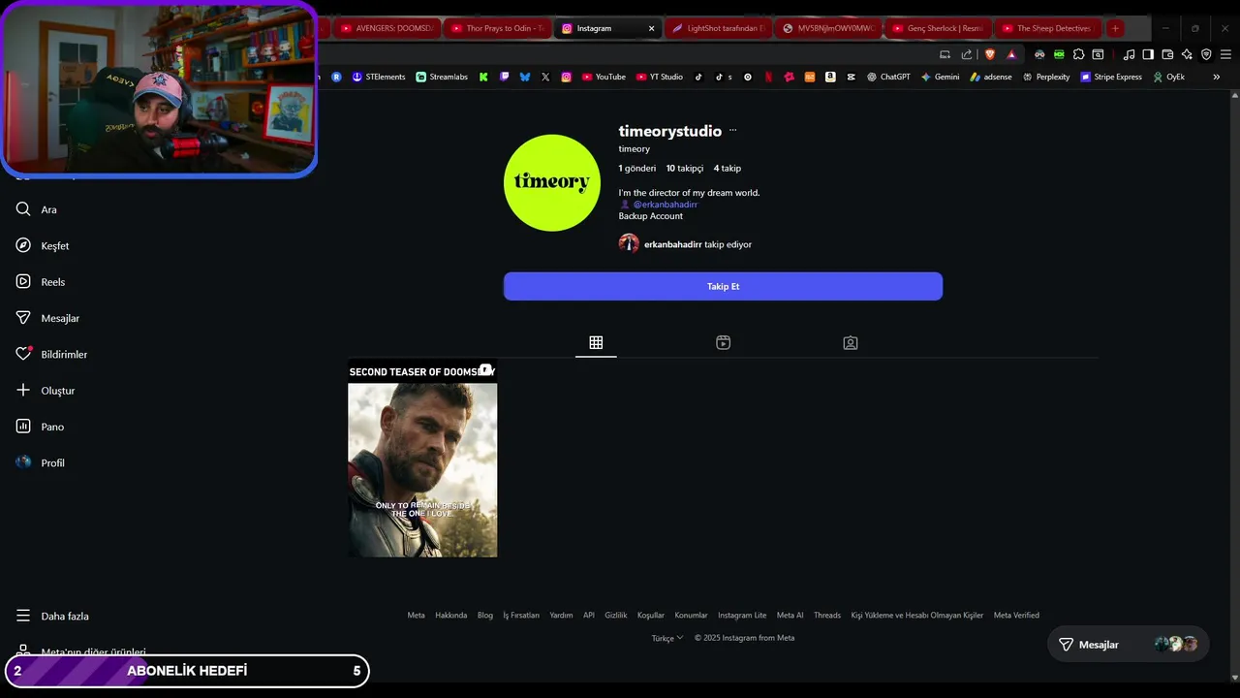Open adsense bookmark
Screen dimensions: 1240x698
point(991,77)
